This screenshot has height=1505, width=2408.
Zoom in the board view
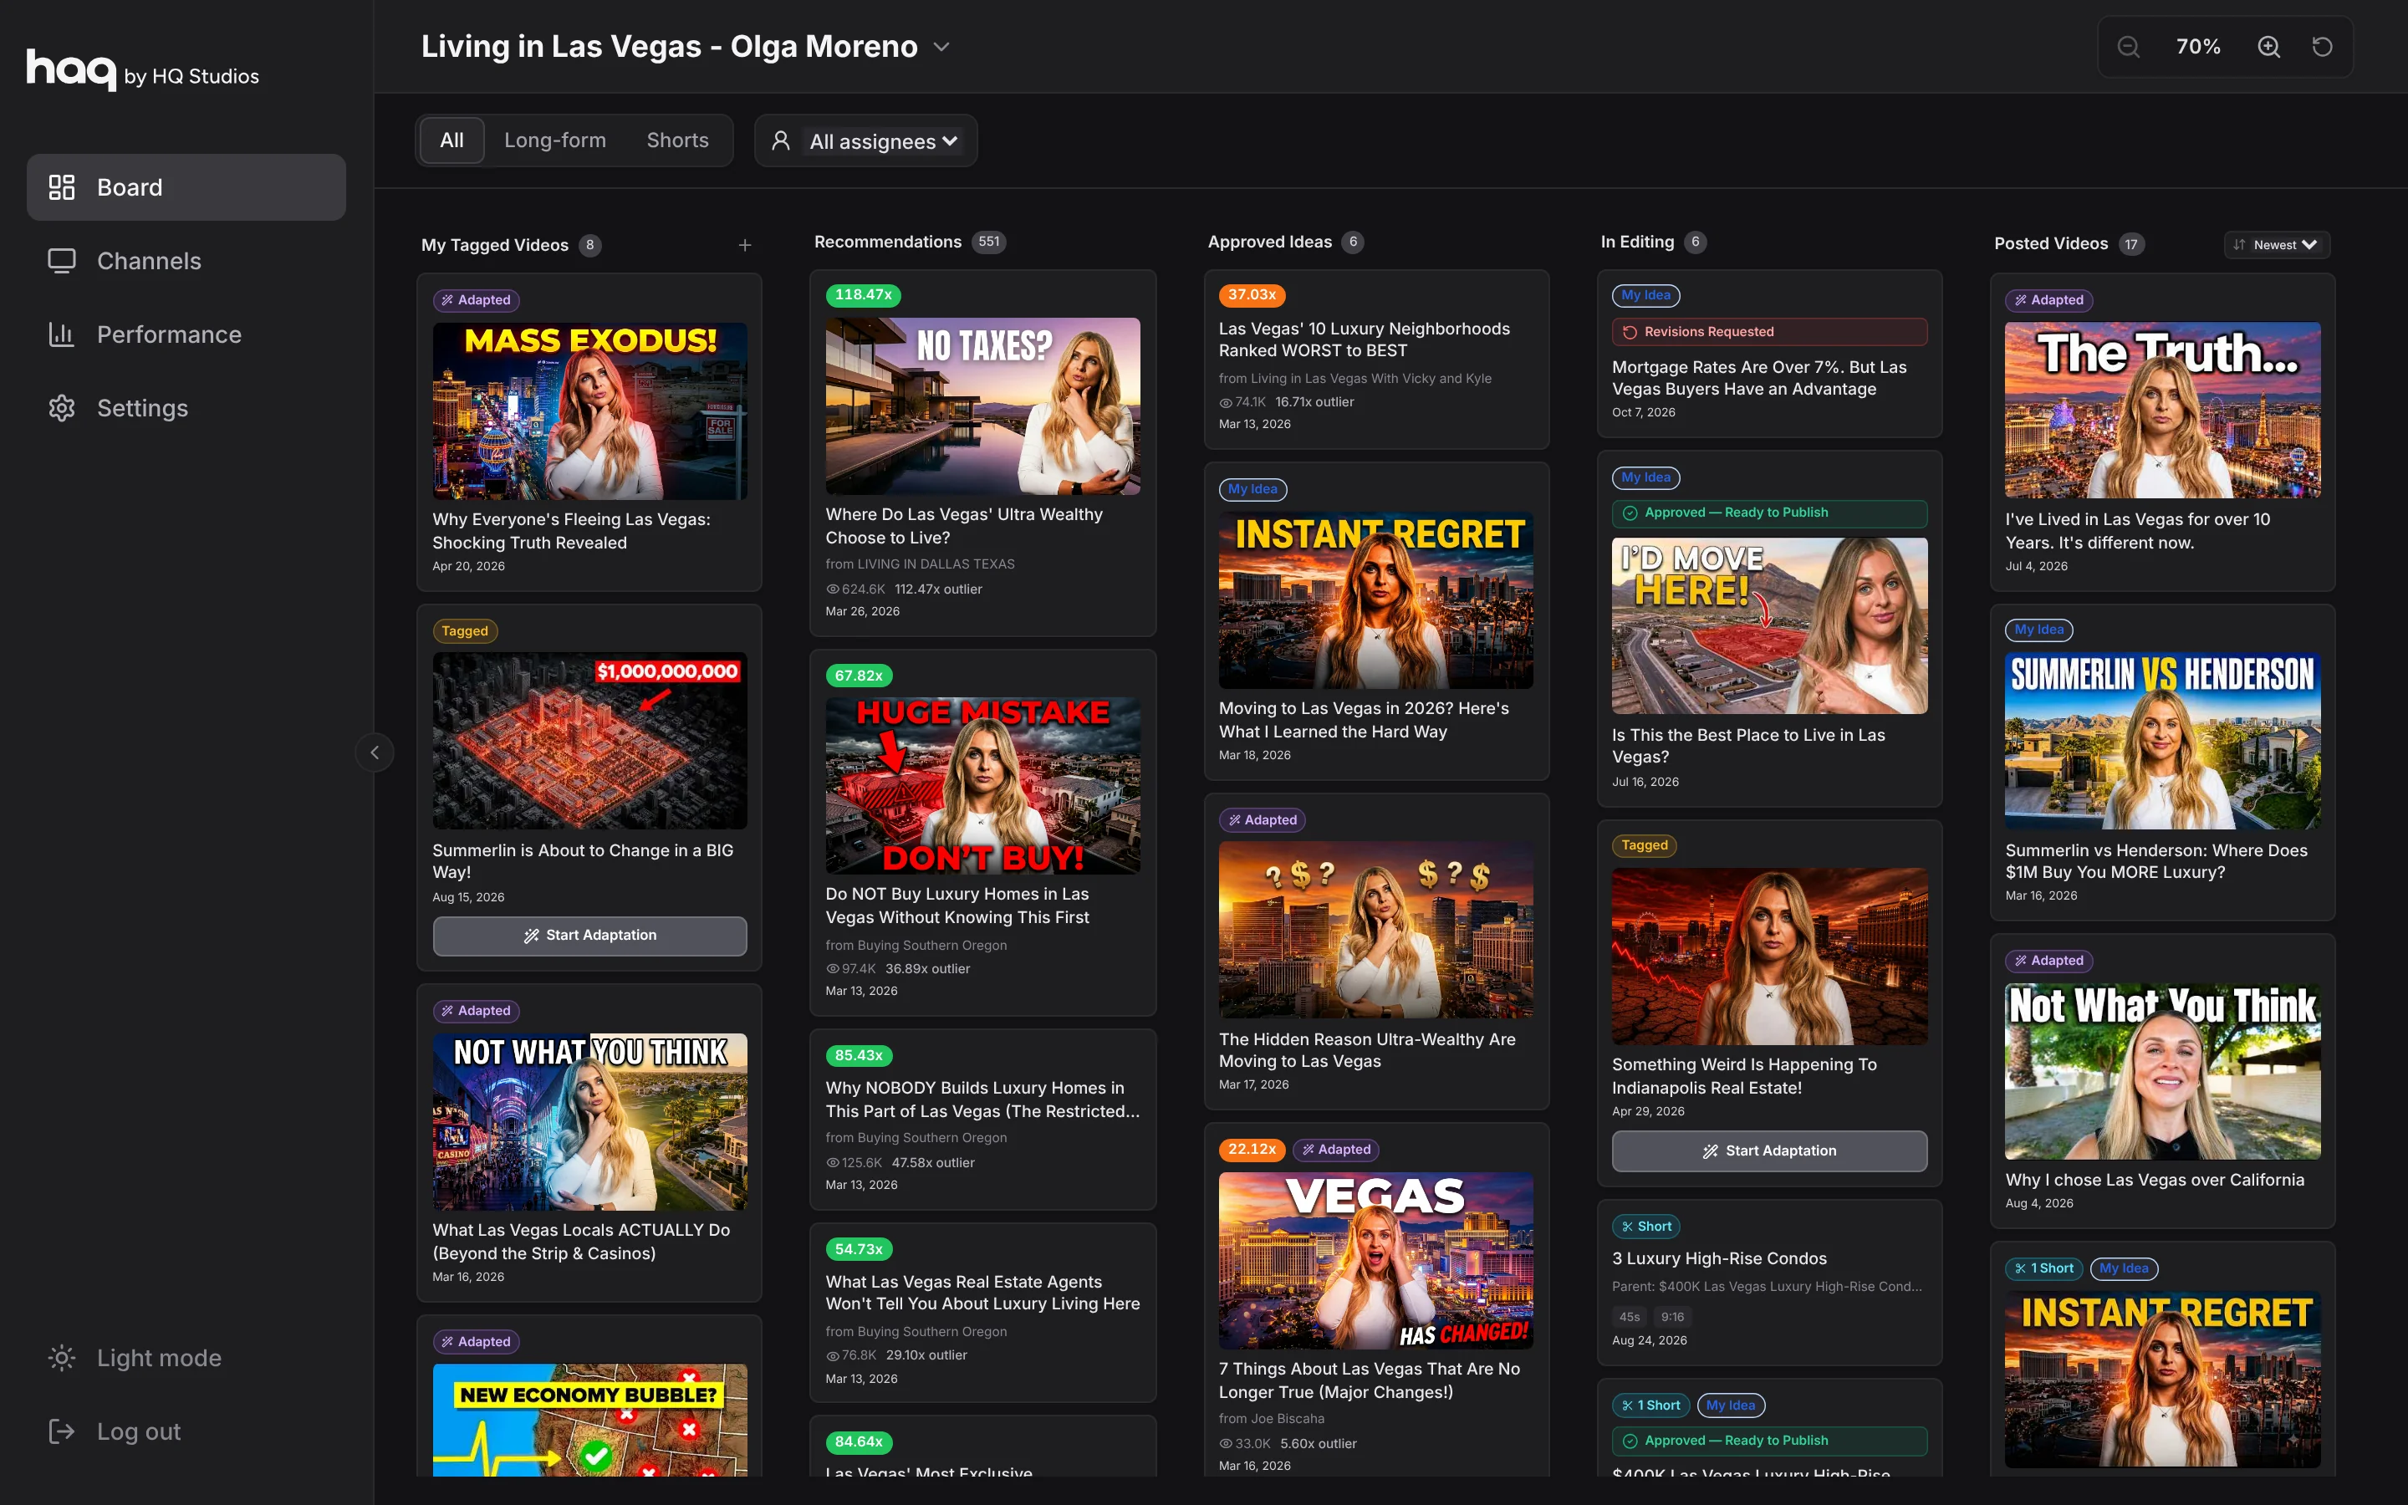point(2268,47)
